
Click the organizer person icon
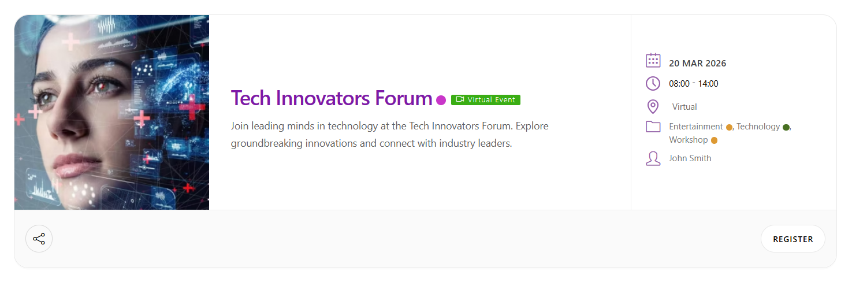coord(653,158)
